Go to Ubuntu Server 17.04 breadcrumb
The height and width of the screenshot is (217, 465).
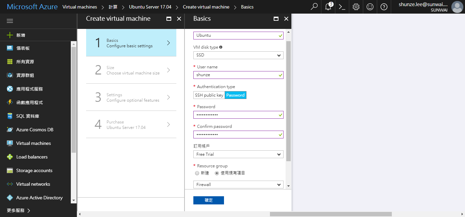click(x=150, y=7)
